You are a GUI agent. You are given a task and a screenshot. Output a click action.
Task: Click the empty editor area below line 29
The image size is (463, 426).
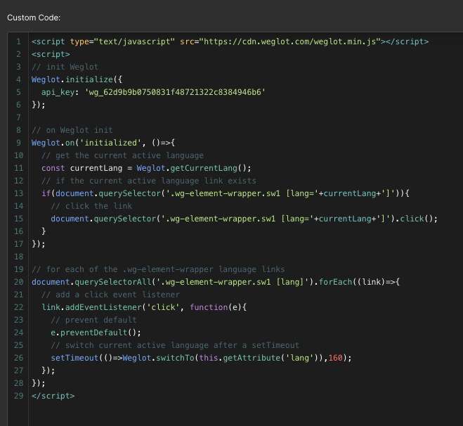pyautogui.click(x=246, y=414)
